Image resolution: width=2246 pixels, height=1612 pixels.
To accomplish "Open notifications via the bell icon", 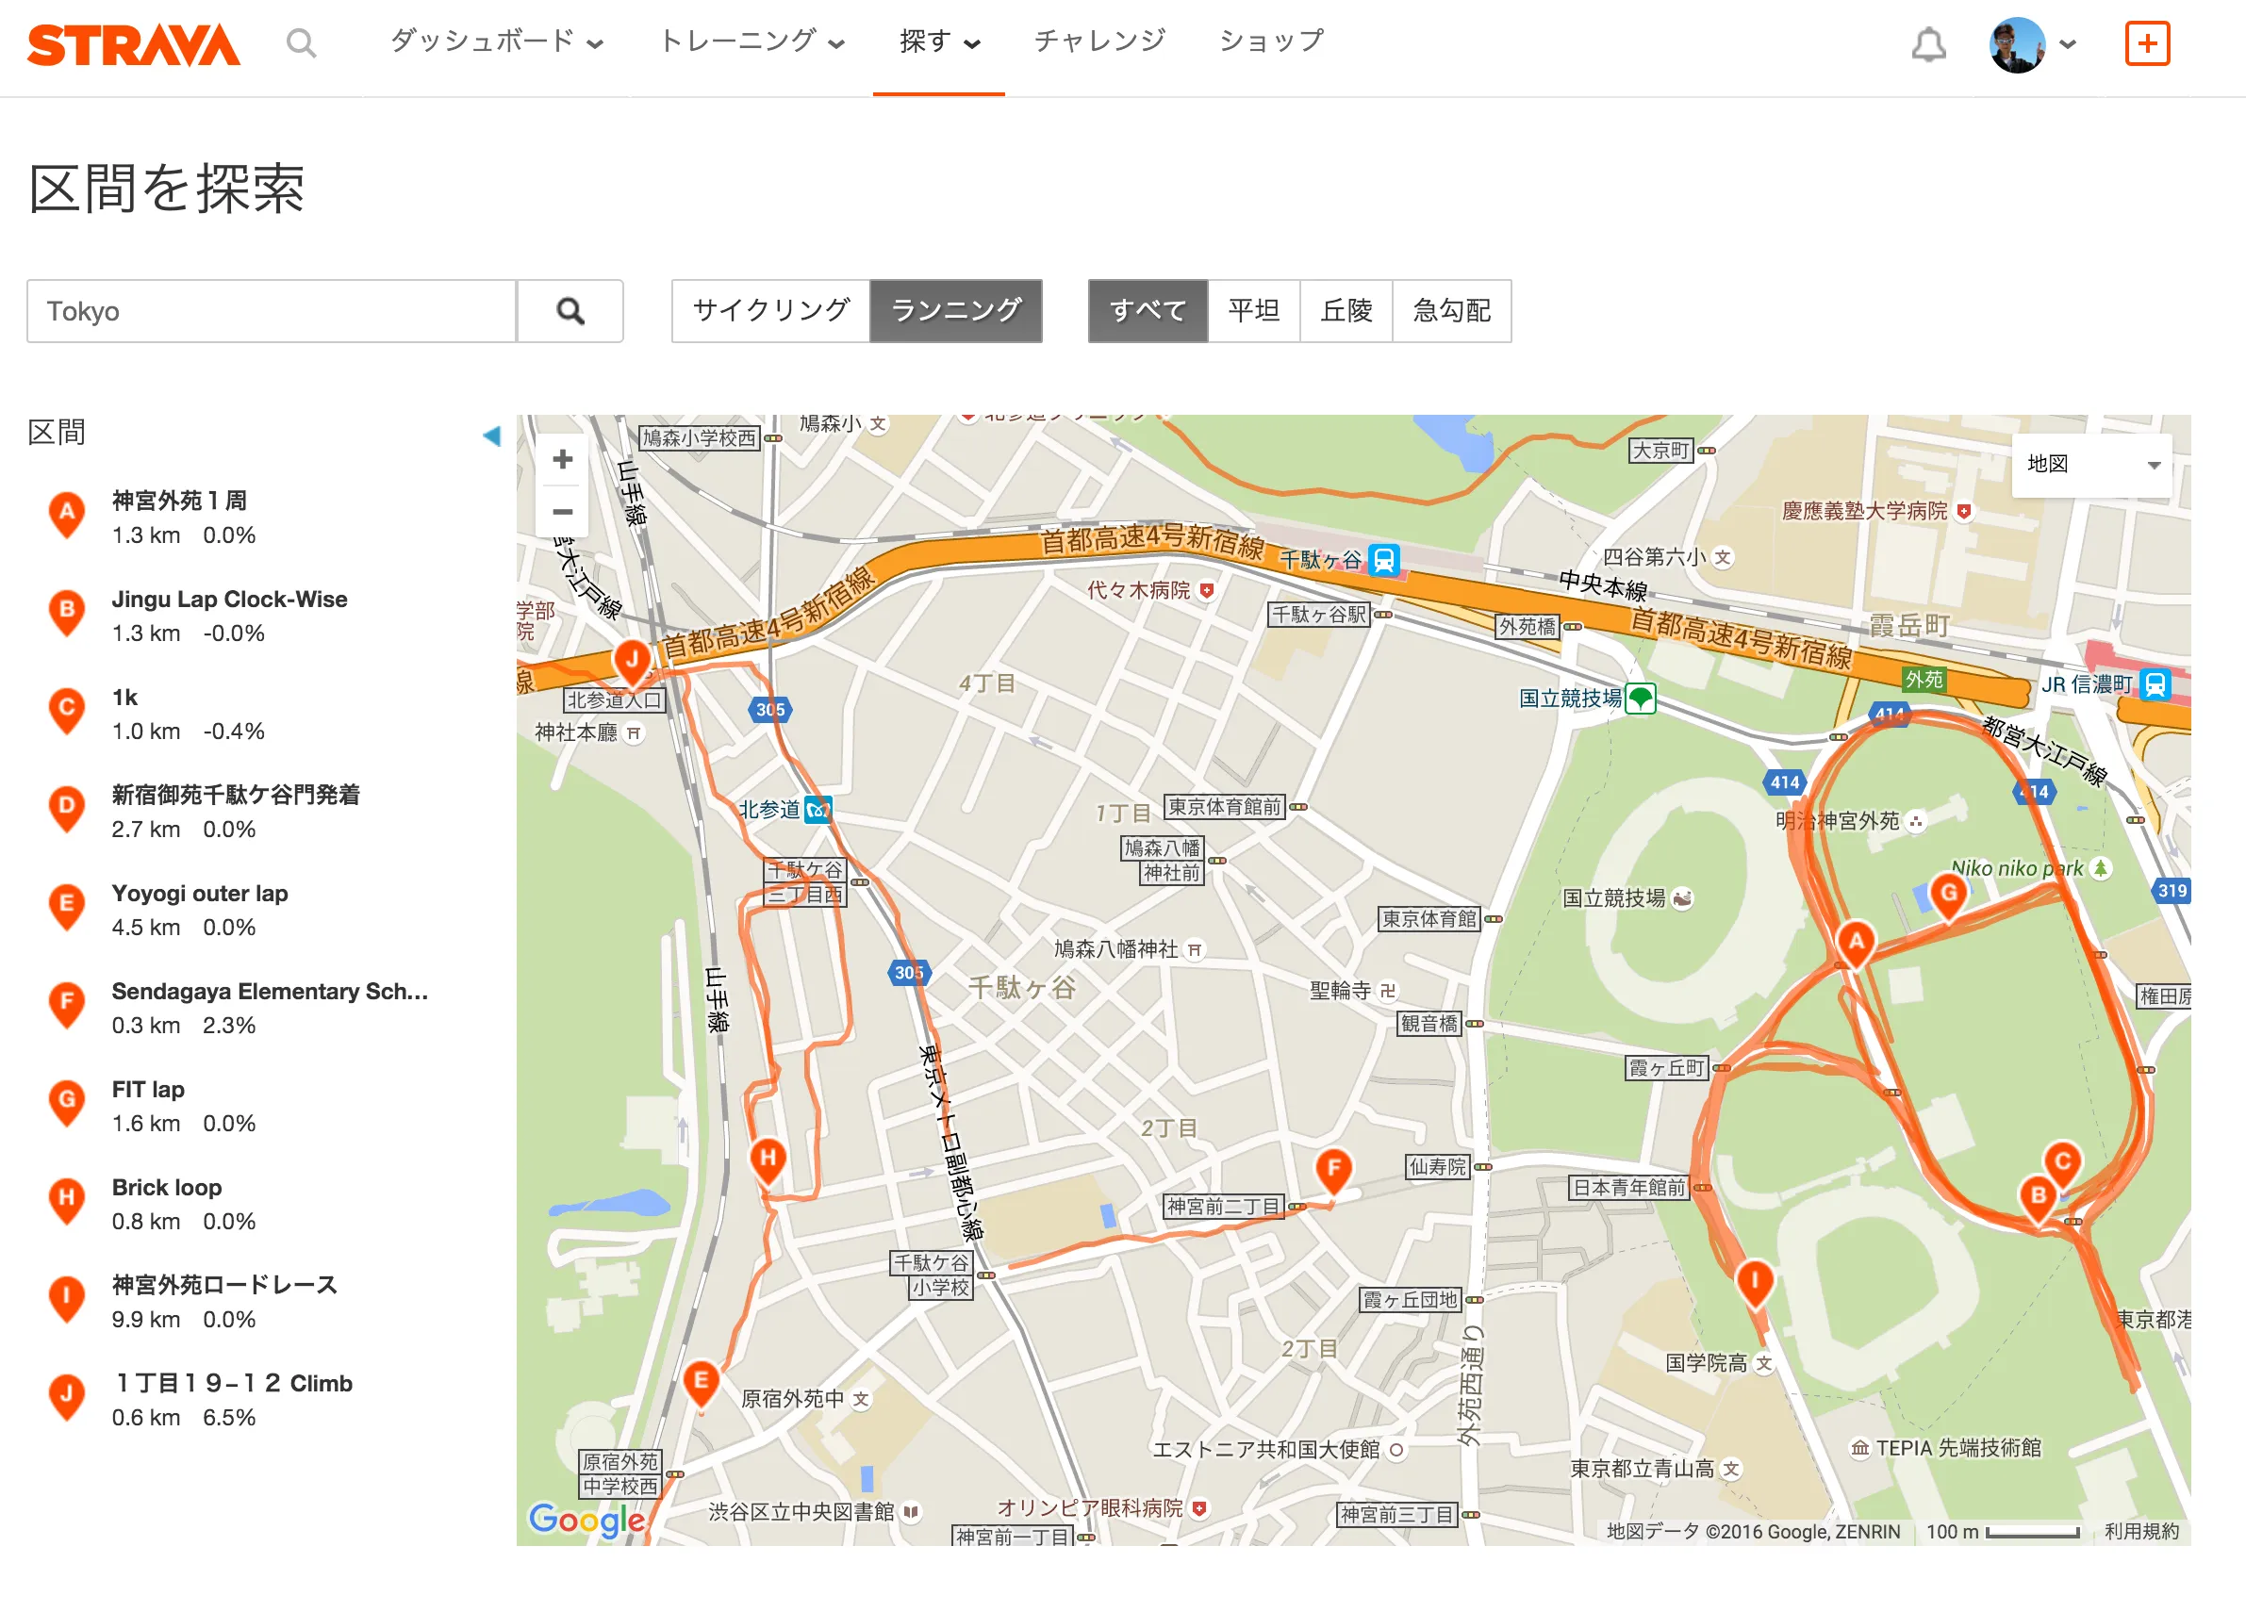I will pos(1929,43).
